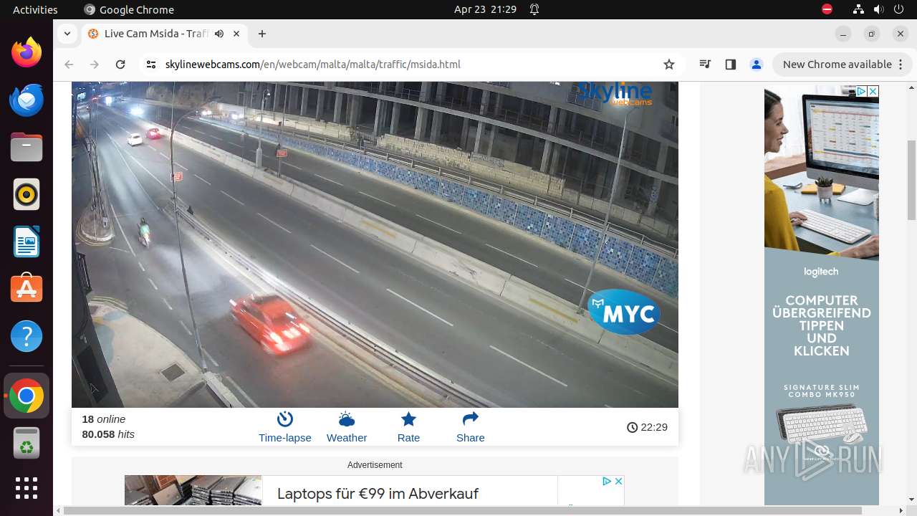This screenshot has width=917, height=516.
Task: Open the Apr 23 21:29 calendar clock
Action: click(x=485, y=9)
